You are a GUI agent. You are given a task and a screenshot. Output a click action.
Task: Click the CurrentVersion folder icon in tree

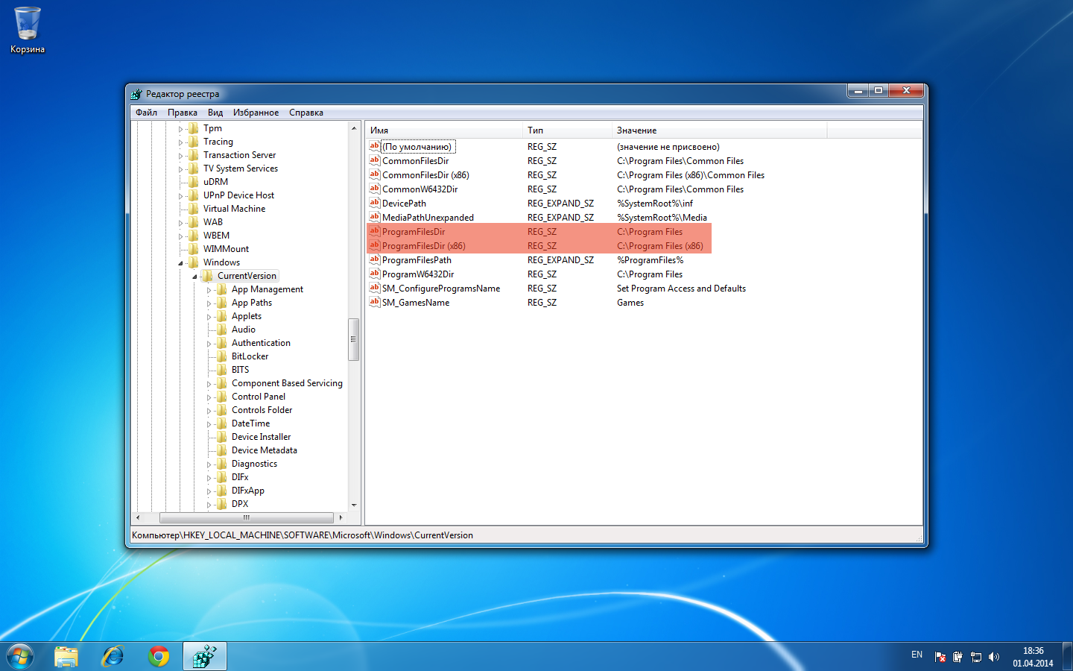[208, 276]
